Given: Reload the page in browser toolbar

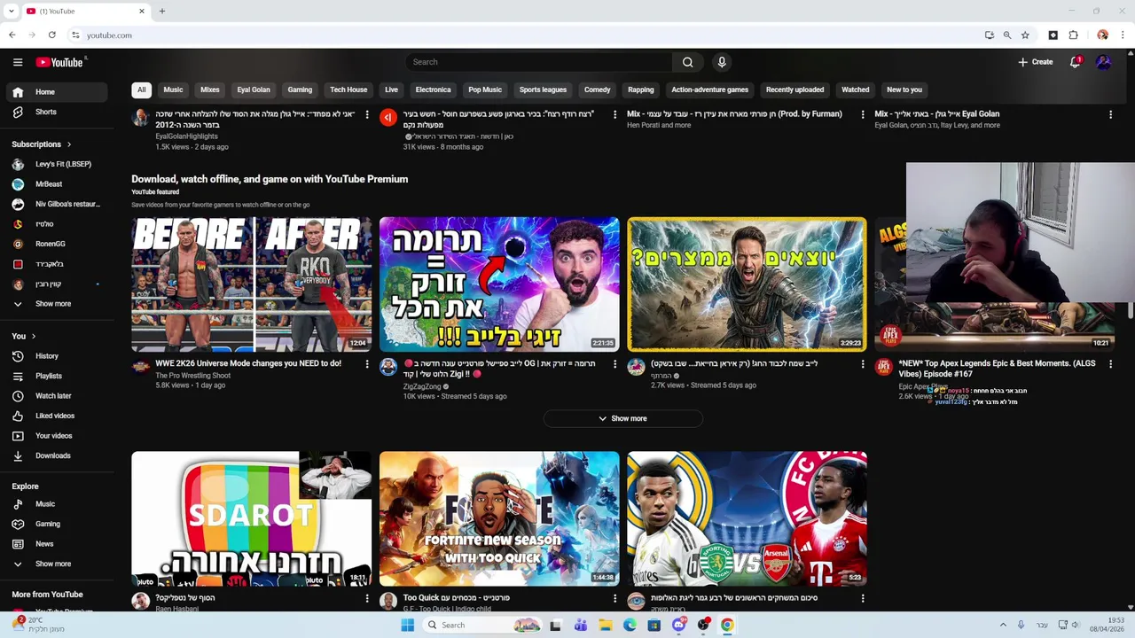Looking at the screenshot, I should pos(52,35).
